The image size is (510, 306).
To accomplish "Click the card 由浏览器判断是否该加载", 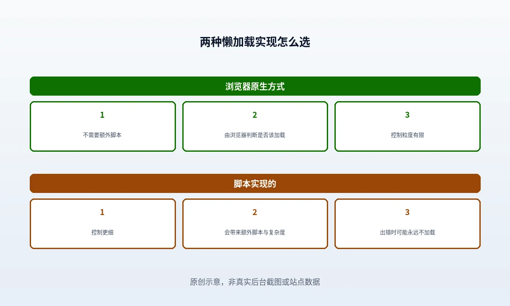I will coord(255,126).
